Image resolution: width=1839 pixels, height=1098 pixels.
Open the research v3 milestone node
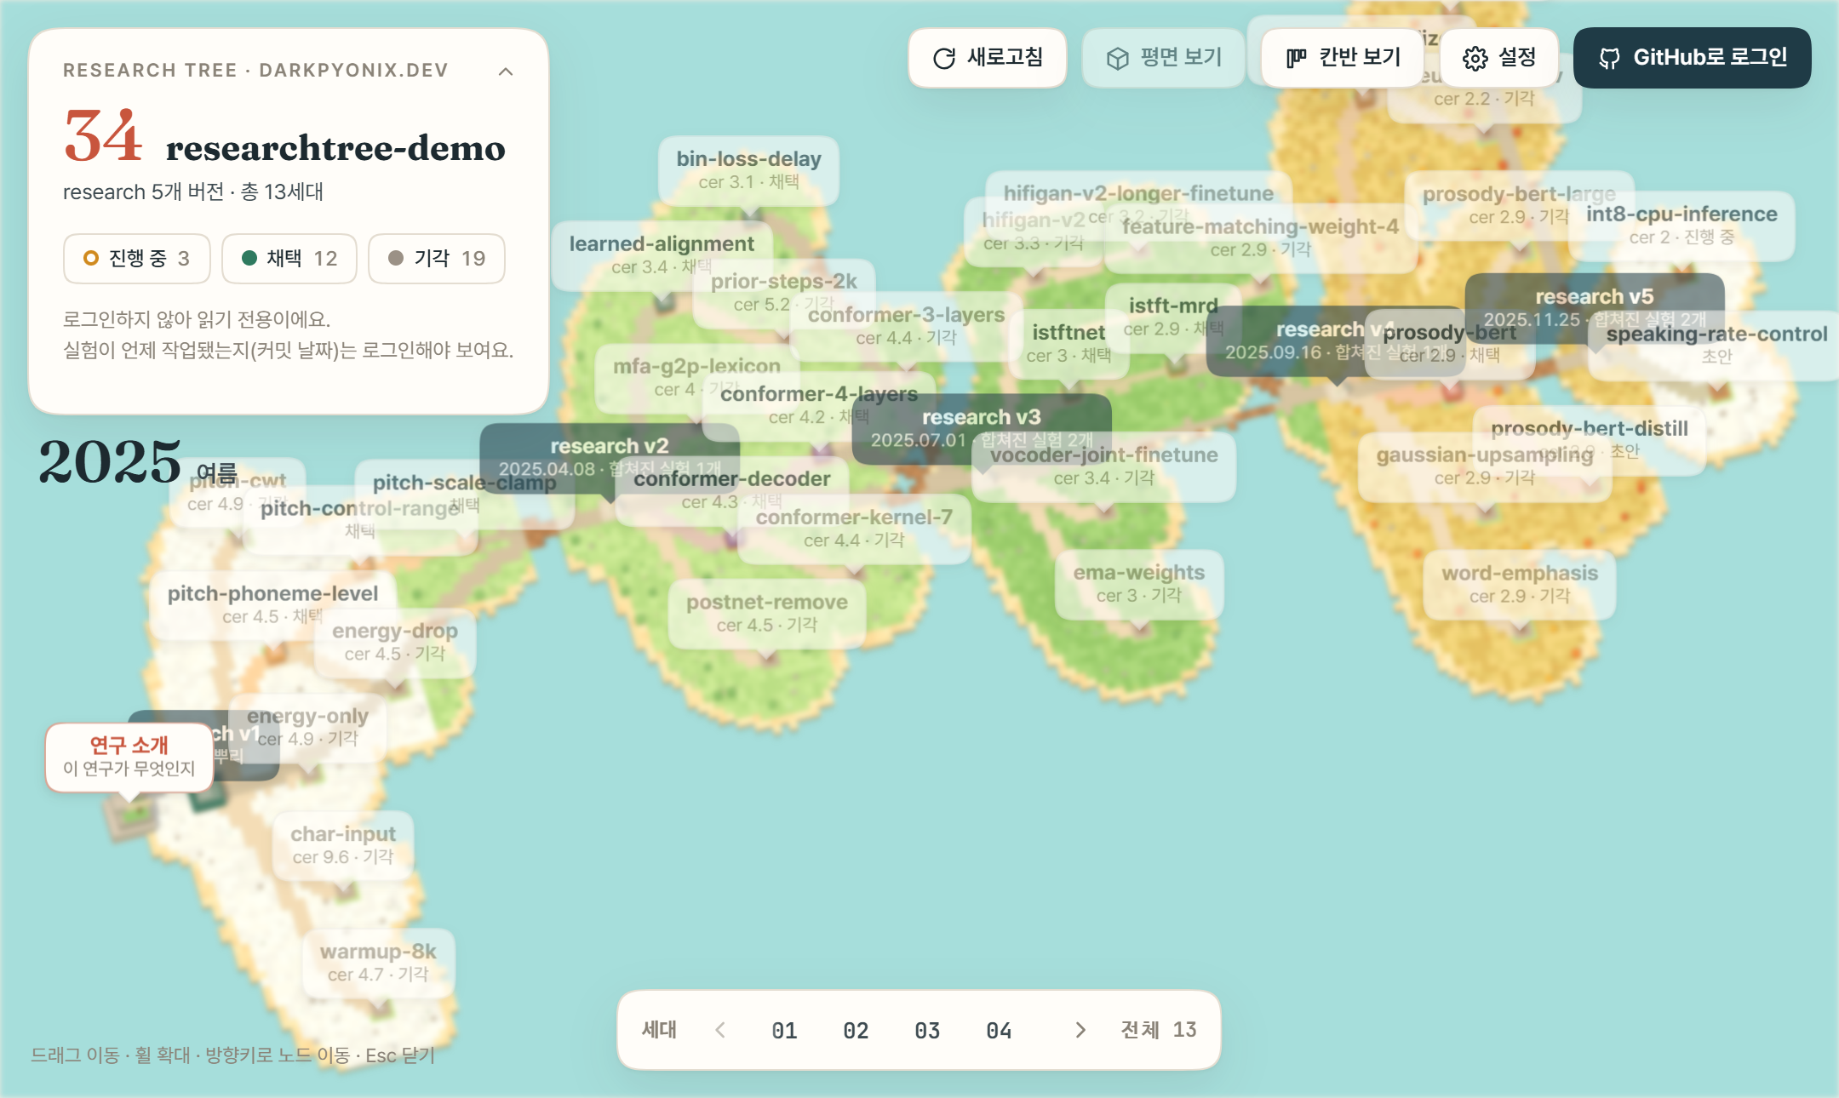coord(982,428)
